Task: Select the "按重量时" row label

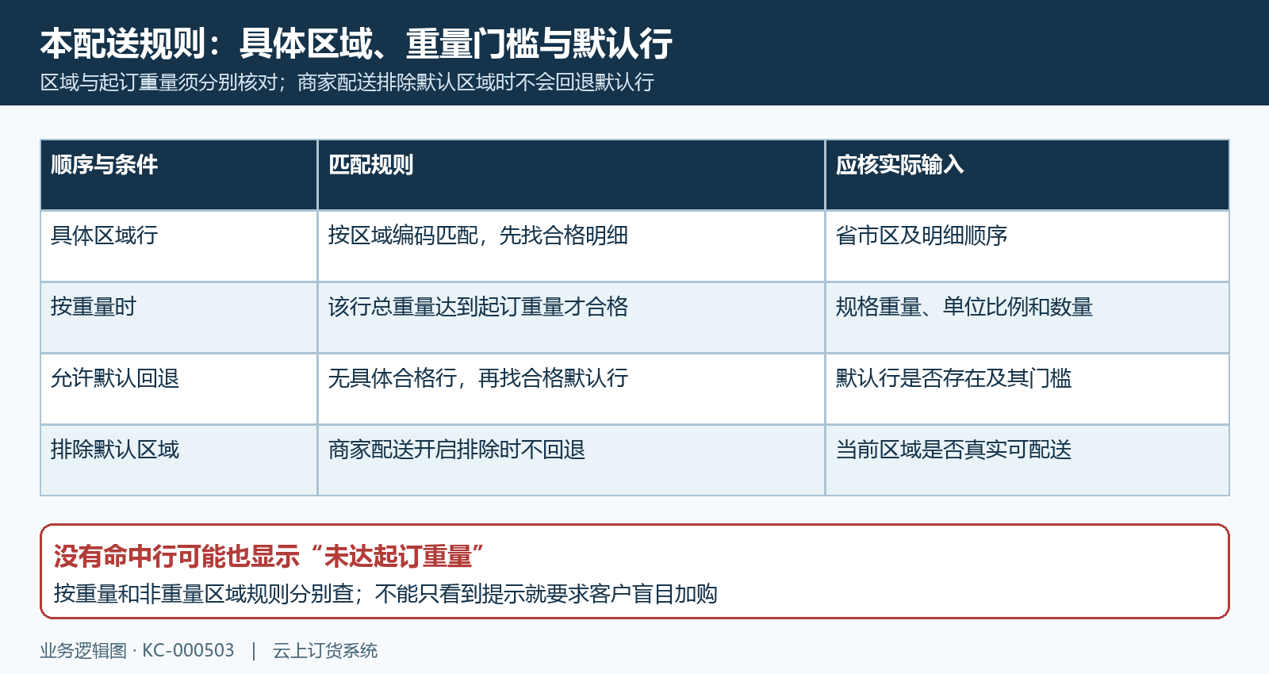Action: pyautogui.click(x=179, y=318)
